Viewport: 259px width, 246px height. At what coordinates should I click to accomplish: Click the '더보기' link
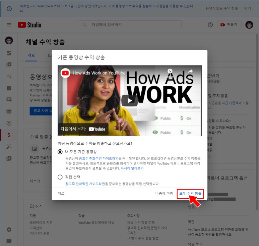pos(35,181)
